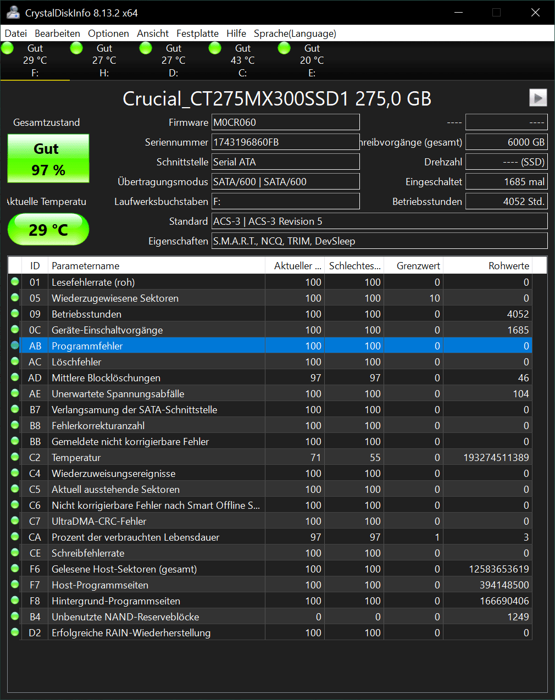Image resolution: width=555 pixels, height=700 pixels.
Task: Select the Host-Programmseiten row text
Action: [100, 585]
